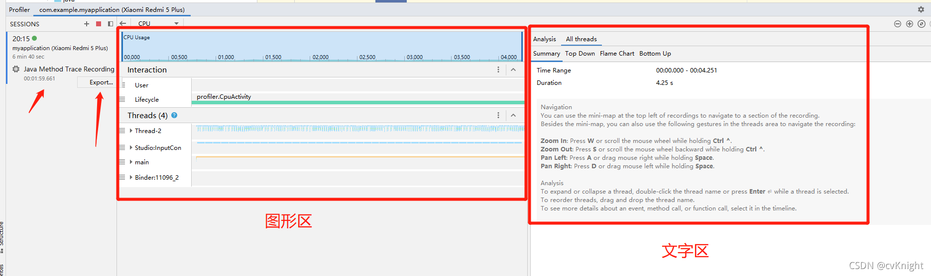The height and width of the screenshot is (276, 931).
Task: Click the main thread activity trace
Action: (359, 157)
